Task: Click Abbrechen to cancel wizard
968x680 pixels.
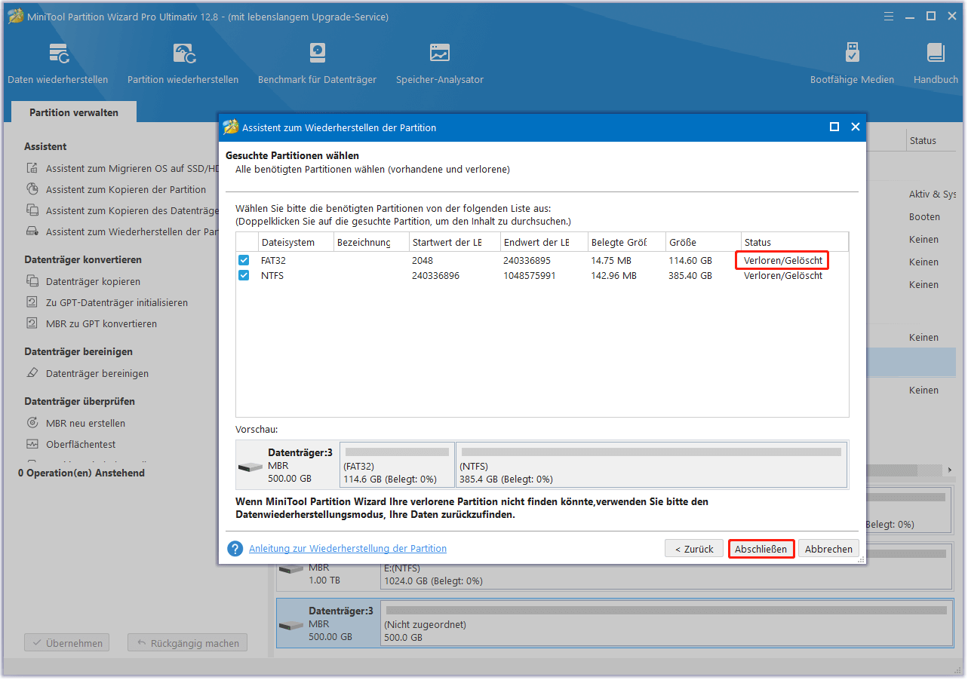Action: tap(828, 549)
